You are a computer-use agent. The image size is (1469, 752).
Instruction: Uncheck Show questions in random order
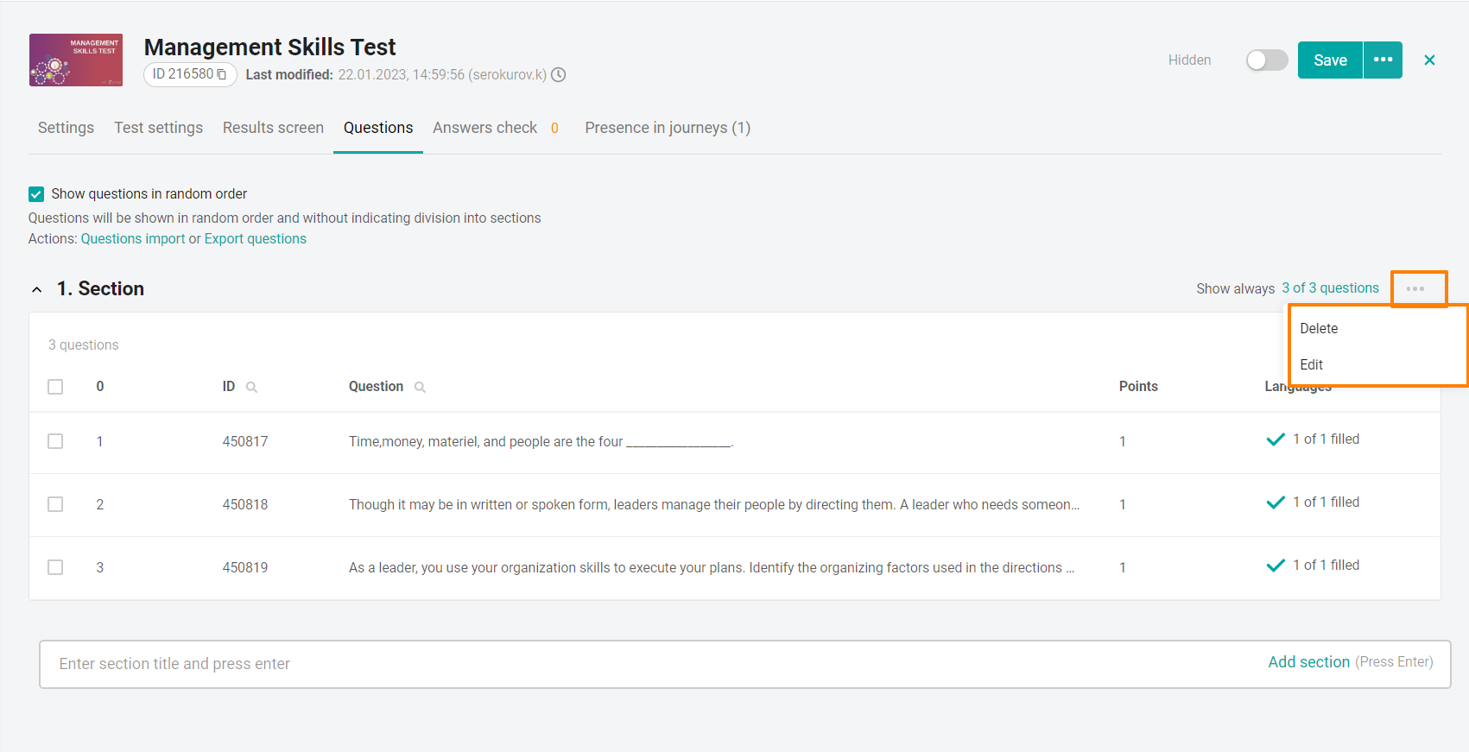[36, 194]
